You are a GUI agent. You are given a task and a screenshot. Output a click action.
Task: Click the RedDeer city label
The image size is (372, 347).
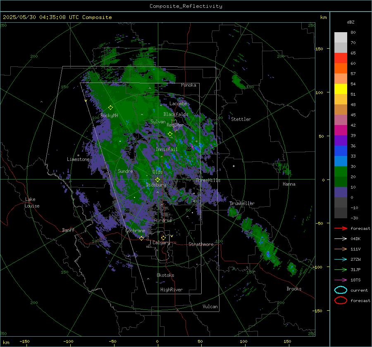click(175, 125)
